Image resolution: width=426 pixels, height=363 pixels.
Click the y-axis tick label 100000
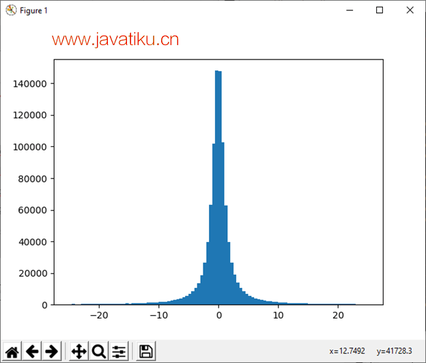tap(30, 147)
